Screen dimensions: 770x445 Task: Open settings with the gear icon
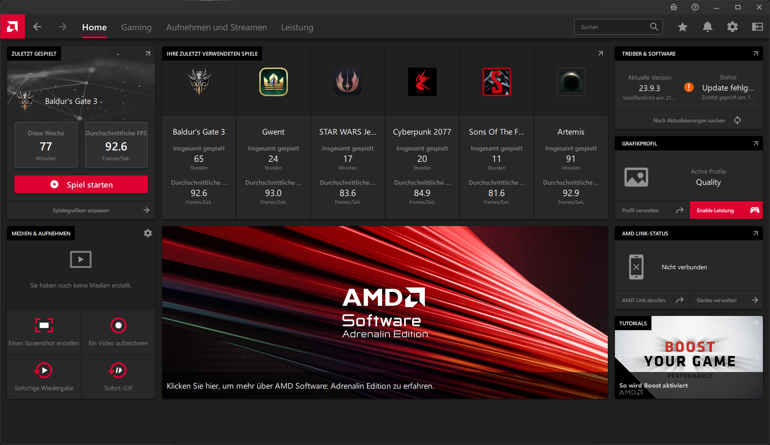coord(732,27)
